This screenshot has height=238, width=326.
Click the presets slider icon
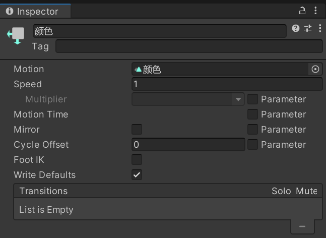point(308,29)
